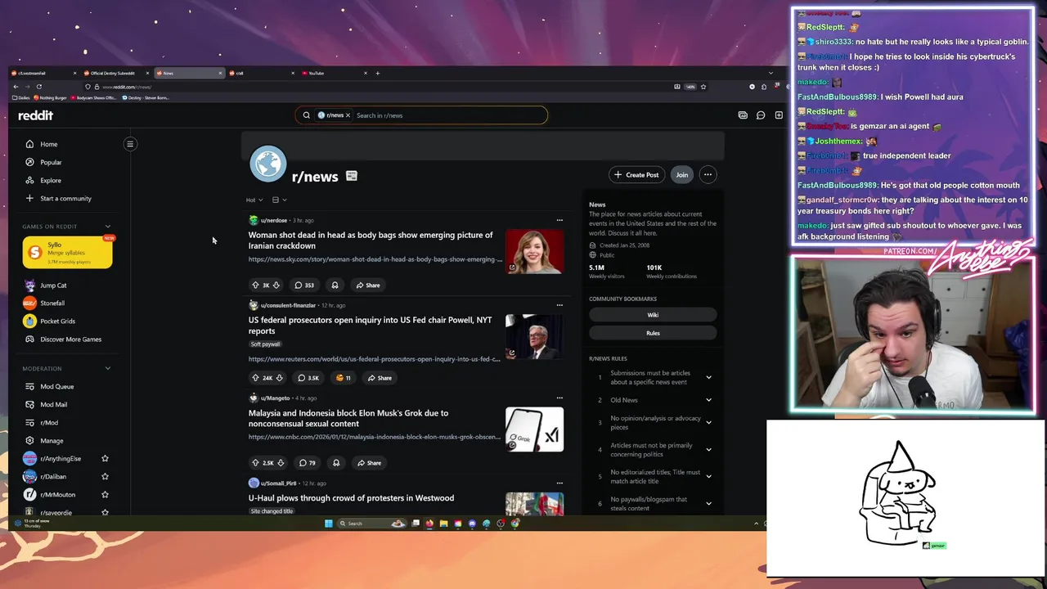Collapse the sidebar with the hamburger button
This screenshot has width=1047, height=589.
coord(130,144)
